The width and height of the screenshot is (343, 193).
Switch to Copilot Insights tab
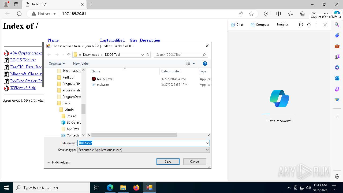tap(282, 24)
